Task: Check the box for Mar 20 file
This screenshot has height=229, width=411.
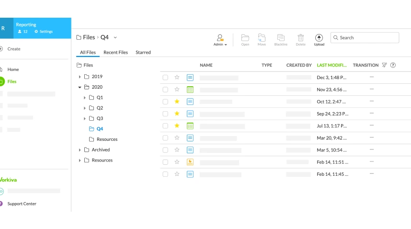Action: click(165, 138)
